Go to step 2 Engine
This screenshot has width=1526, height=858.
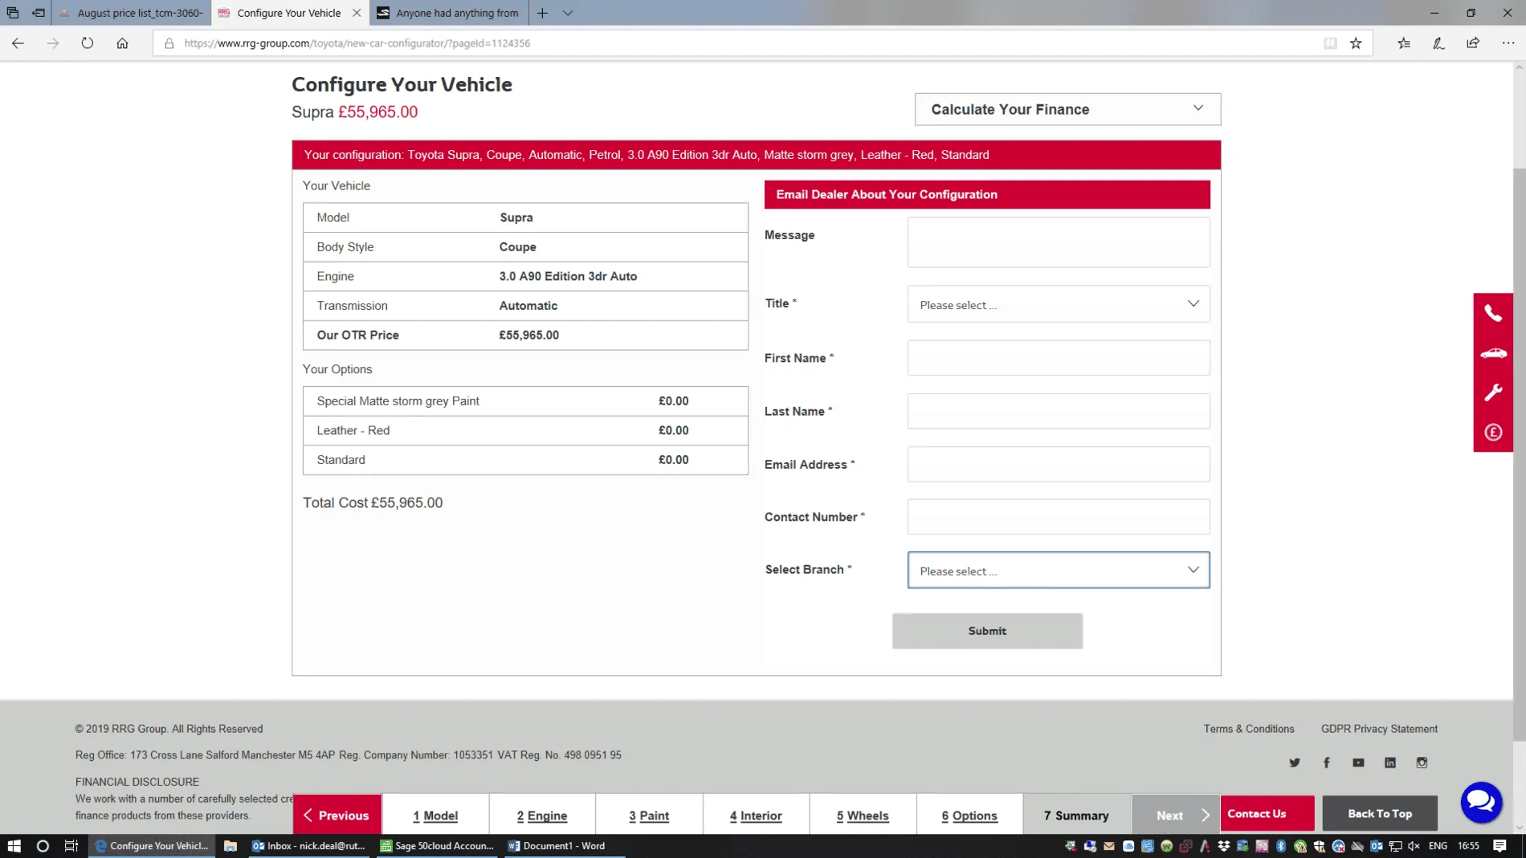pos(542,815)
